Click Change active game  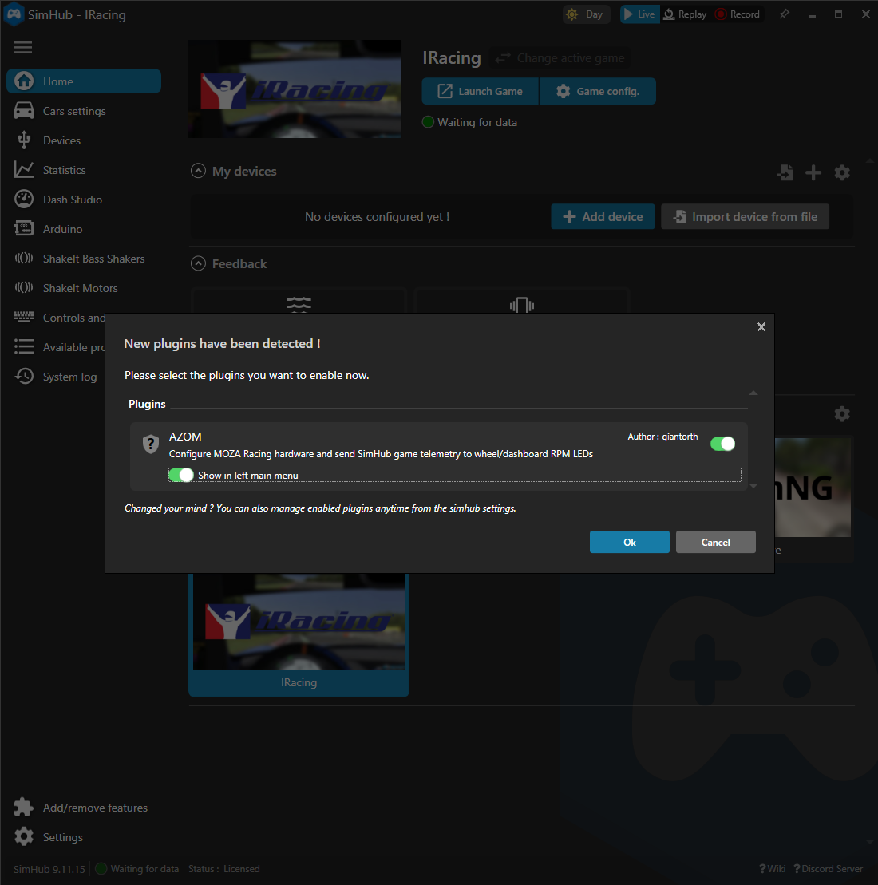(560, 58)
